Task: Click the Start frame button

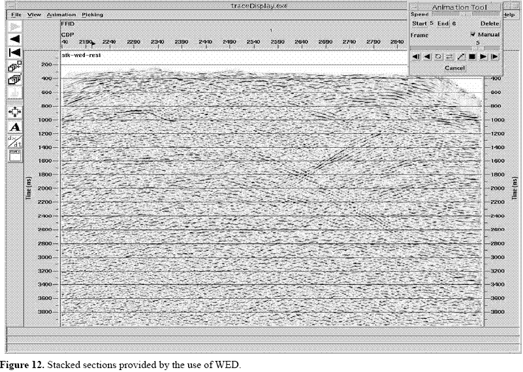Action: click(x=419, y=24)
